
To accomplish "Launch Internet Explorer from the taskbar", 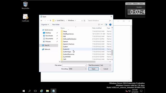I will click(41, 91).
